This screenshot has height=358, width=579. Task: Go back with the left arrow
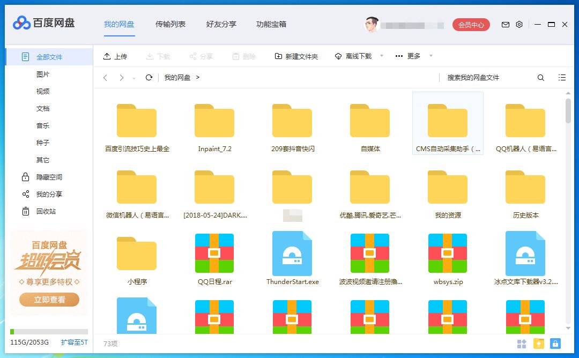click(105, 78)
